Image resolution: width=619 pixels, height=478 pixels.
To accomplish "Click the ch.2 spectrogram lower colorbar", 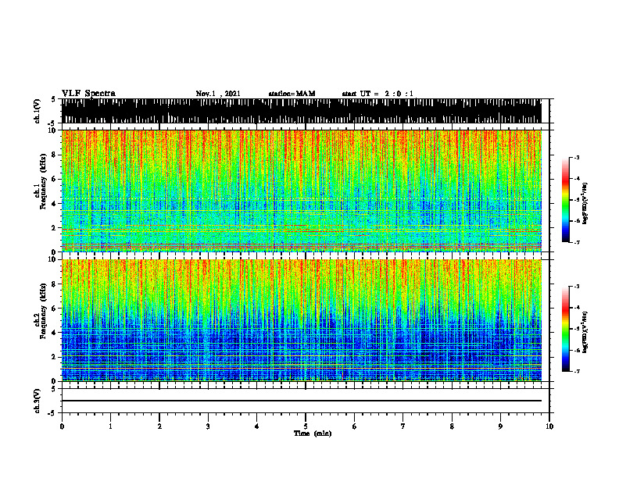I will [x=565, y=329].
